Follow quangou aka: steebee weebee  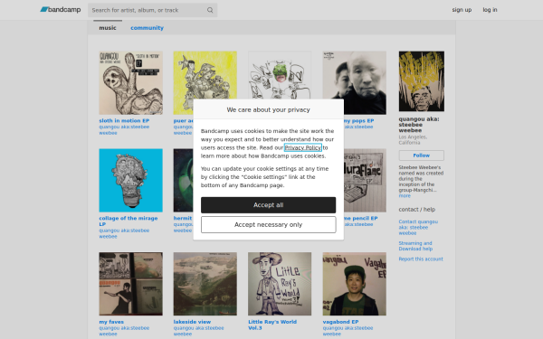coord(422,155)
